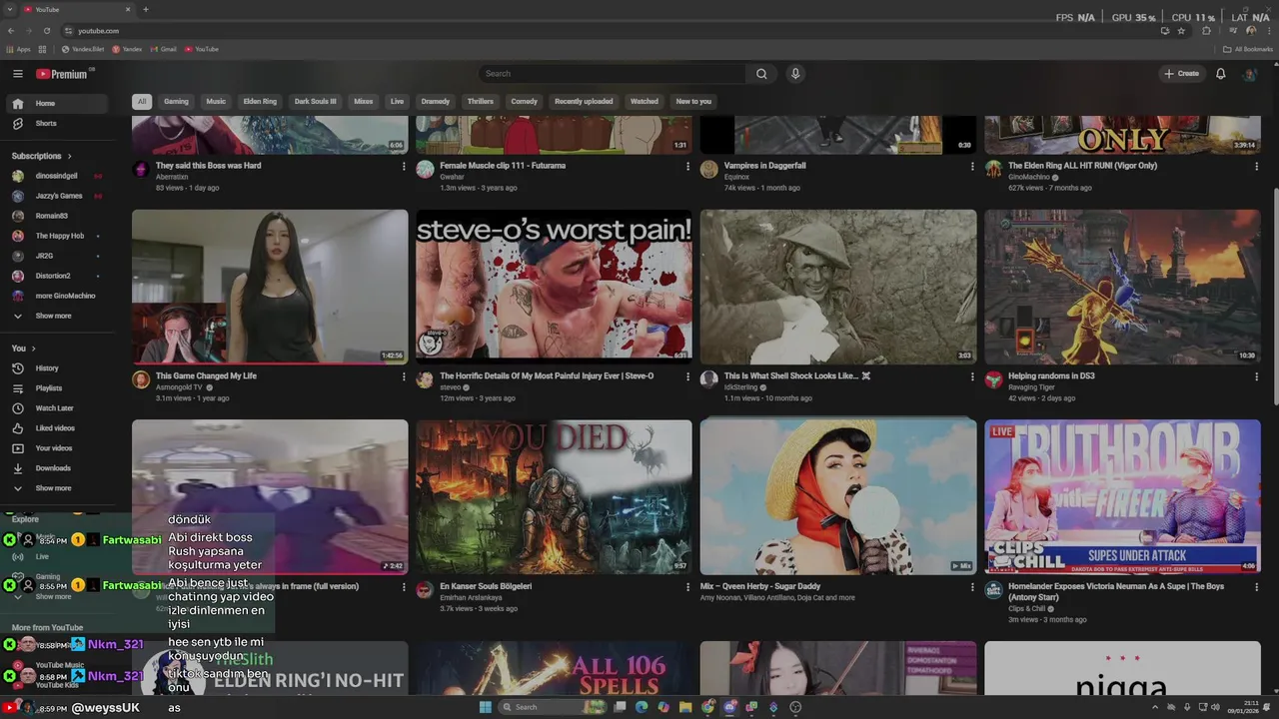Click the YouTube Premium logo

pos(62,74)
